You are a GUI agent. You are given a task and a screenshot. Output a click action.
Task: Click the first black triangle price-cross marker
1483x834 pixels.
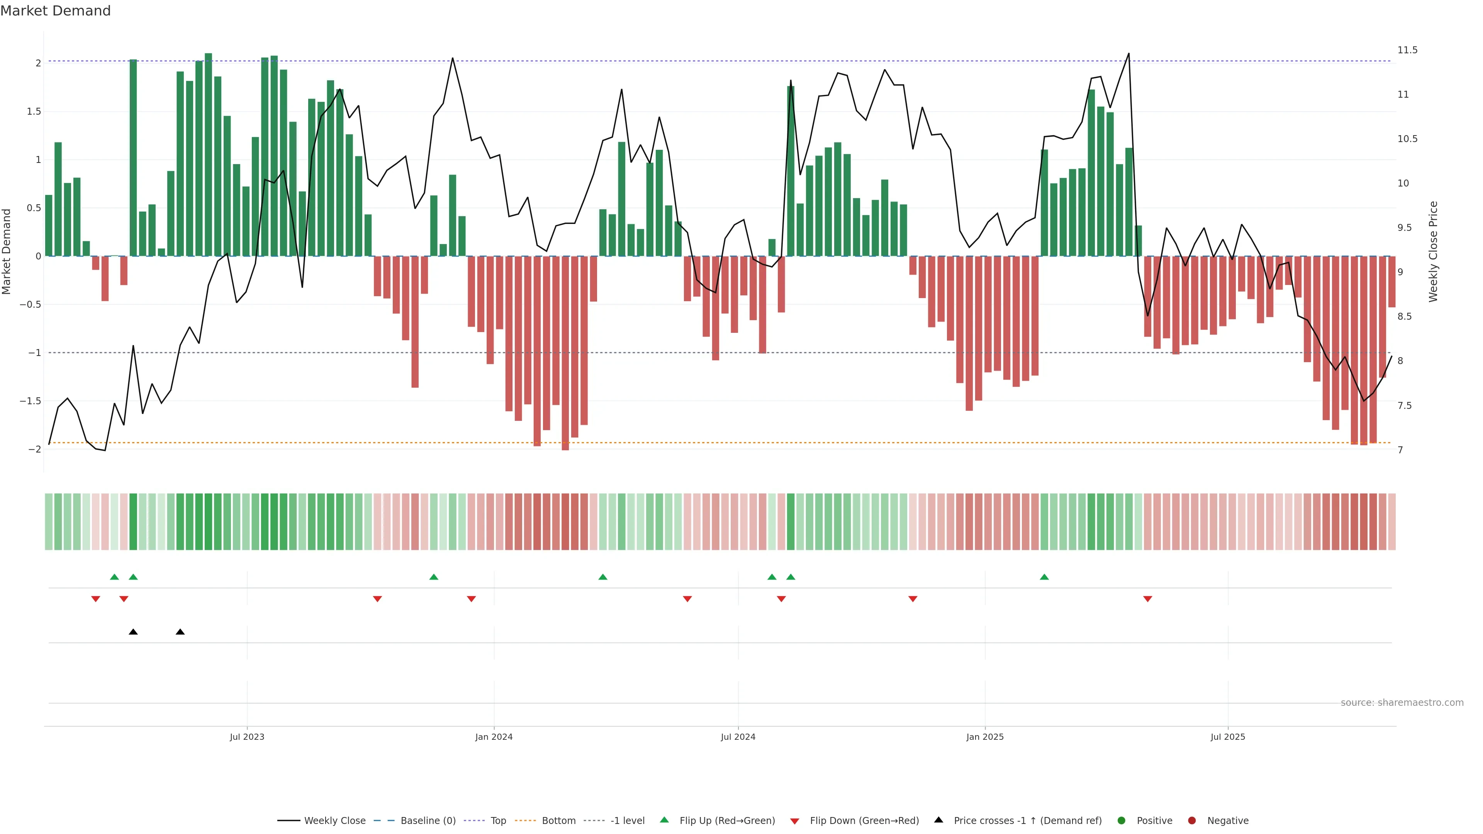point(133,632)
